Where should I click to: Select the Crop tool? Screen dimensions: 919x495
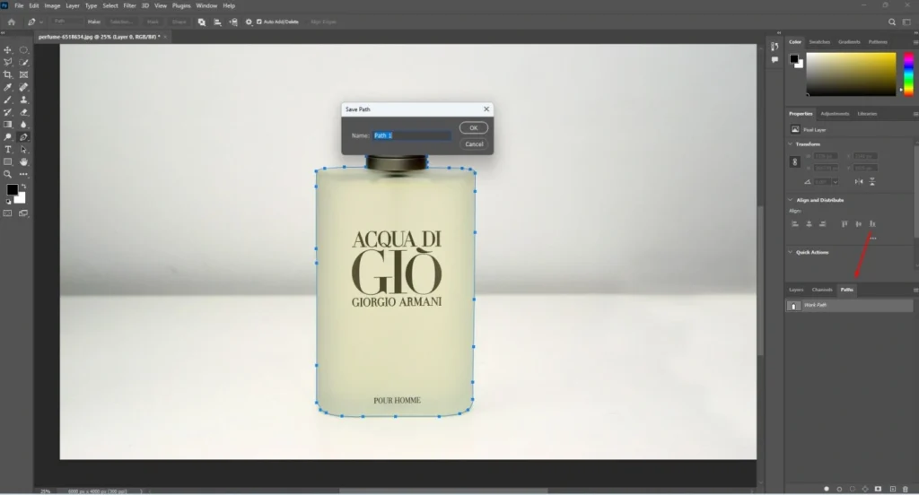[7, 74]
